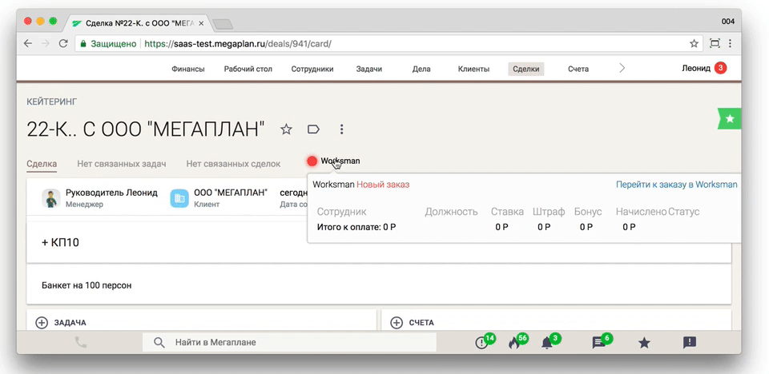
Task: Open a new browser tab
Action: coord(223,23)
